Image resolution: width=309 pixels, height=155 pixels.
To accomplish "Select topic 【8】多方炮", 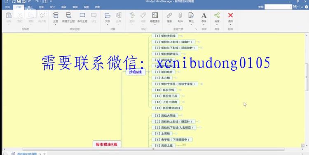I will coord(162,78).
